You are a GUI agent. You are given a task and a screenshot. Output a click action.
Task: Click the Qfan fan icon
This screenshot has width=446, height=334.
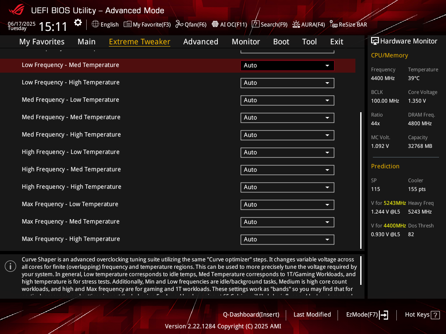click(x=179, y=24)
